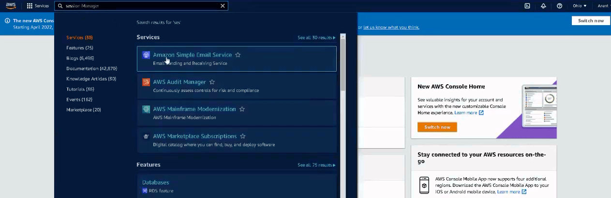Open the CloudShell terminal icon
The height and width of the screenshot is (198, 611).
coord(527,6)
